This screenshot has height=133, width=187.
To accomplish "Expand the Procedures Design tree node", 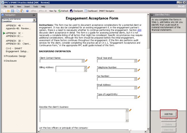I will point(5,56).
